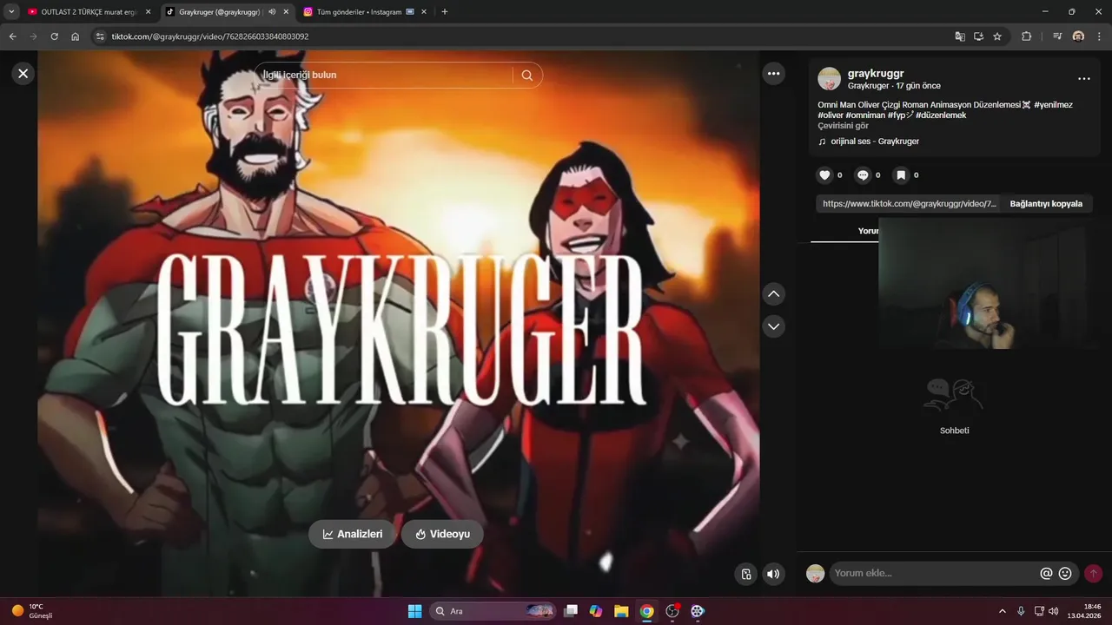This screenshot has height=625, width=1112.
Task: Open media controls icon in toolbar
Action: pos(1057,36)
